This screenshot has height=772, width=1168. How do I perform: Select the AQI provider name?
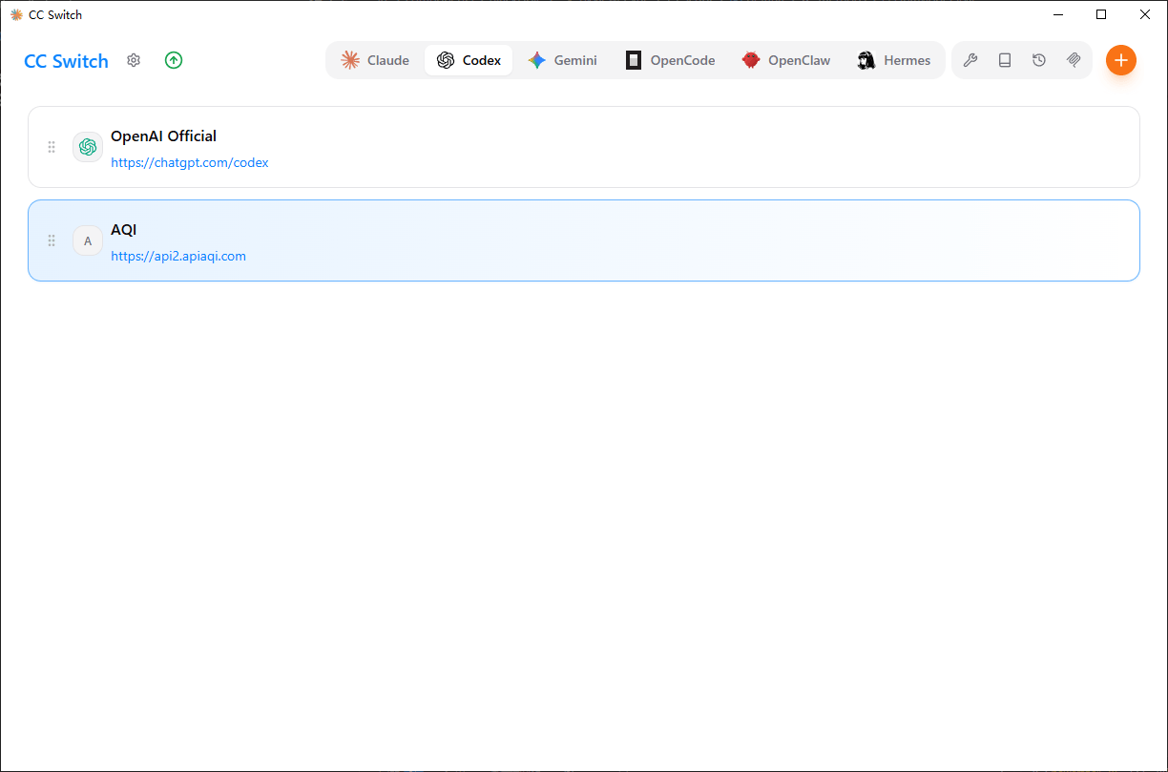point(124,229)
